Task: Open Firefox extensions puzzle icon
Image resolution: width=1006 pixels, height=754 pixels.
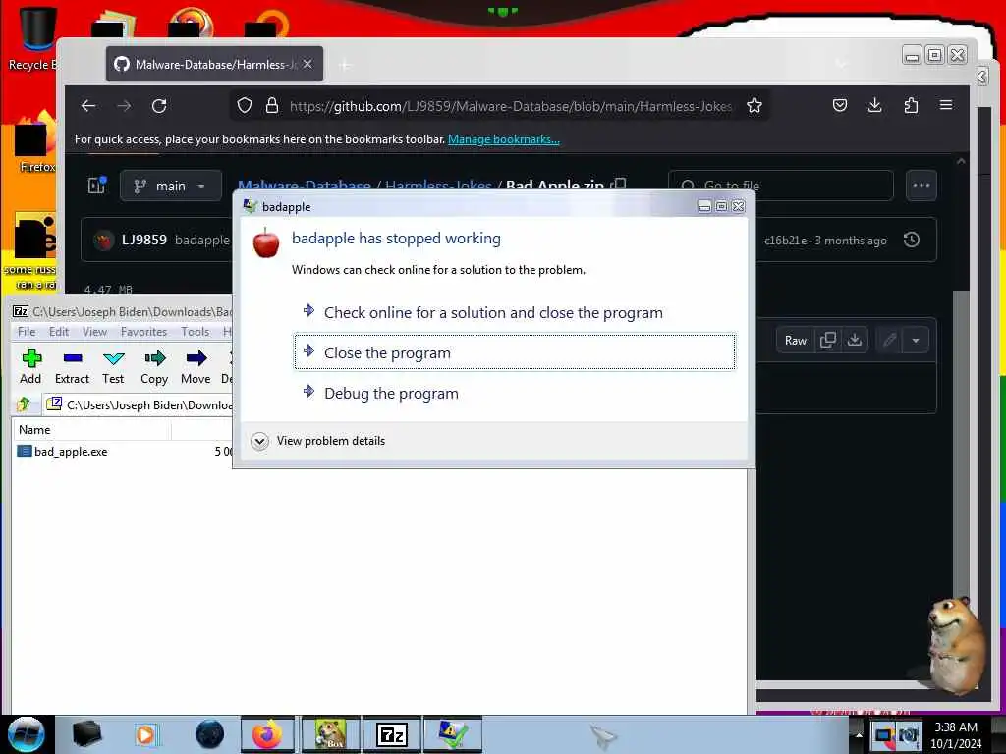Action: tap(911, 105)
